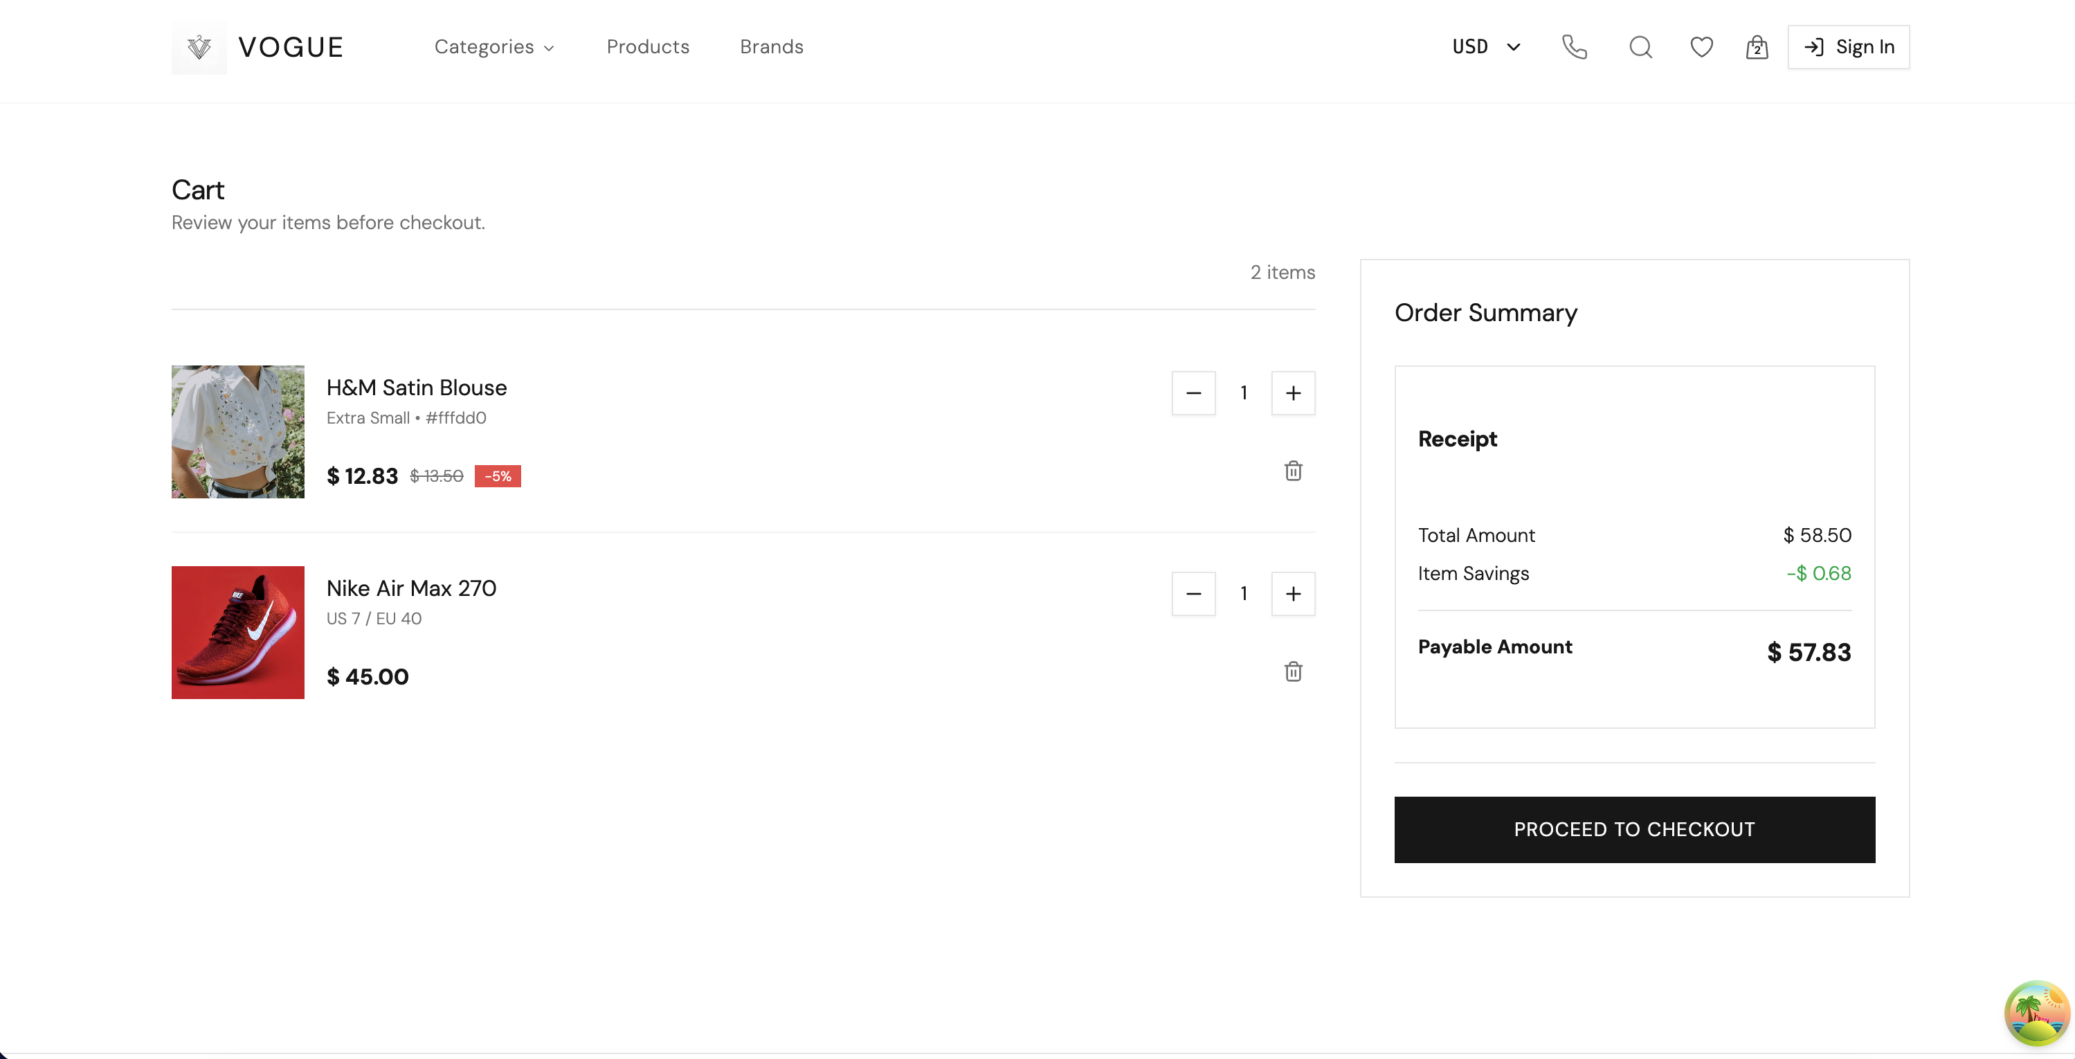Remove Nike Air Max 270 with trash icon
Image resolution: width=2075 pixels, height=1059 pixels.
1293,671
